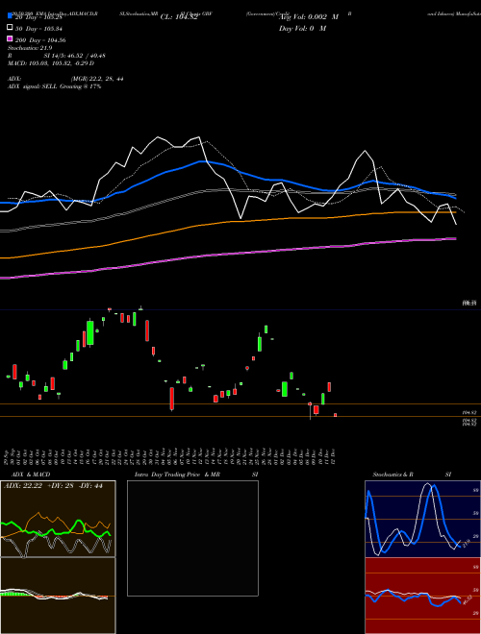Screen dimensions: 481x634
Task: Click the 'Stochastics & R' panel title
Action: 392,475
